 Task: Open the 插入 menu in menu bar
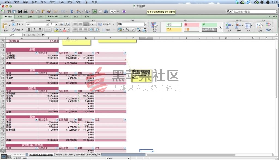[43, 2]
